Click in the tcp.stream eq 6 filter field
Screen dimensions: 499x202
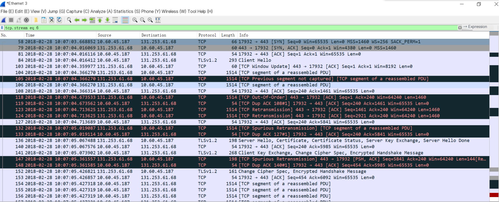(231, 28)
